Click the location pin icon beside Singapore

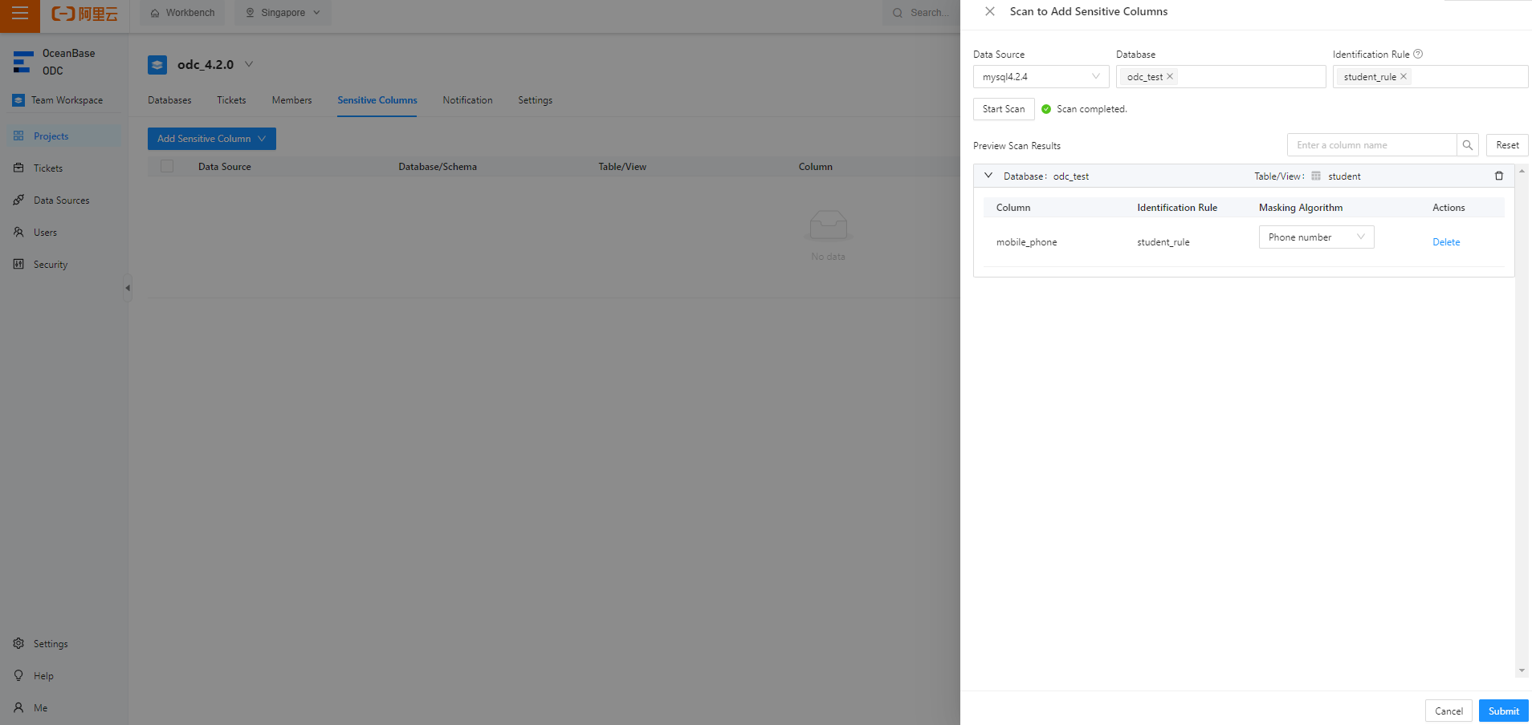pos(250,13)
